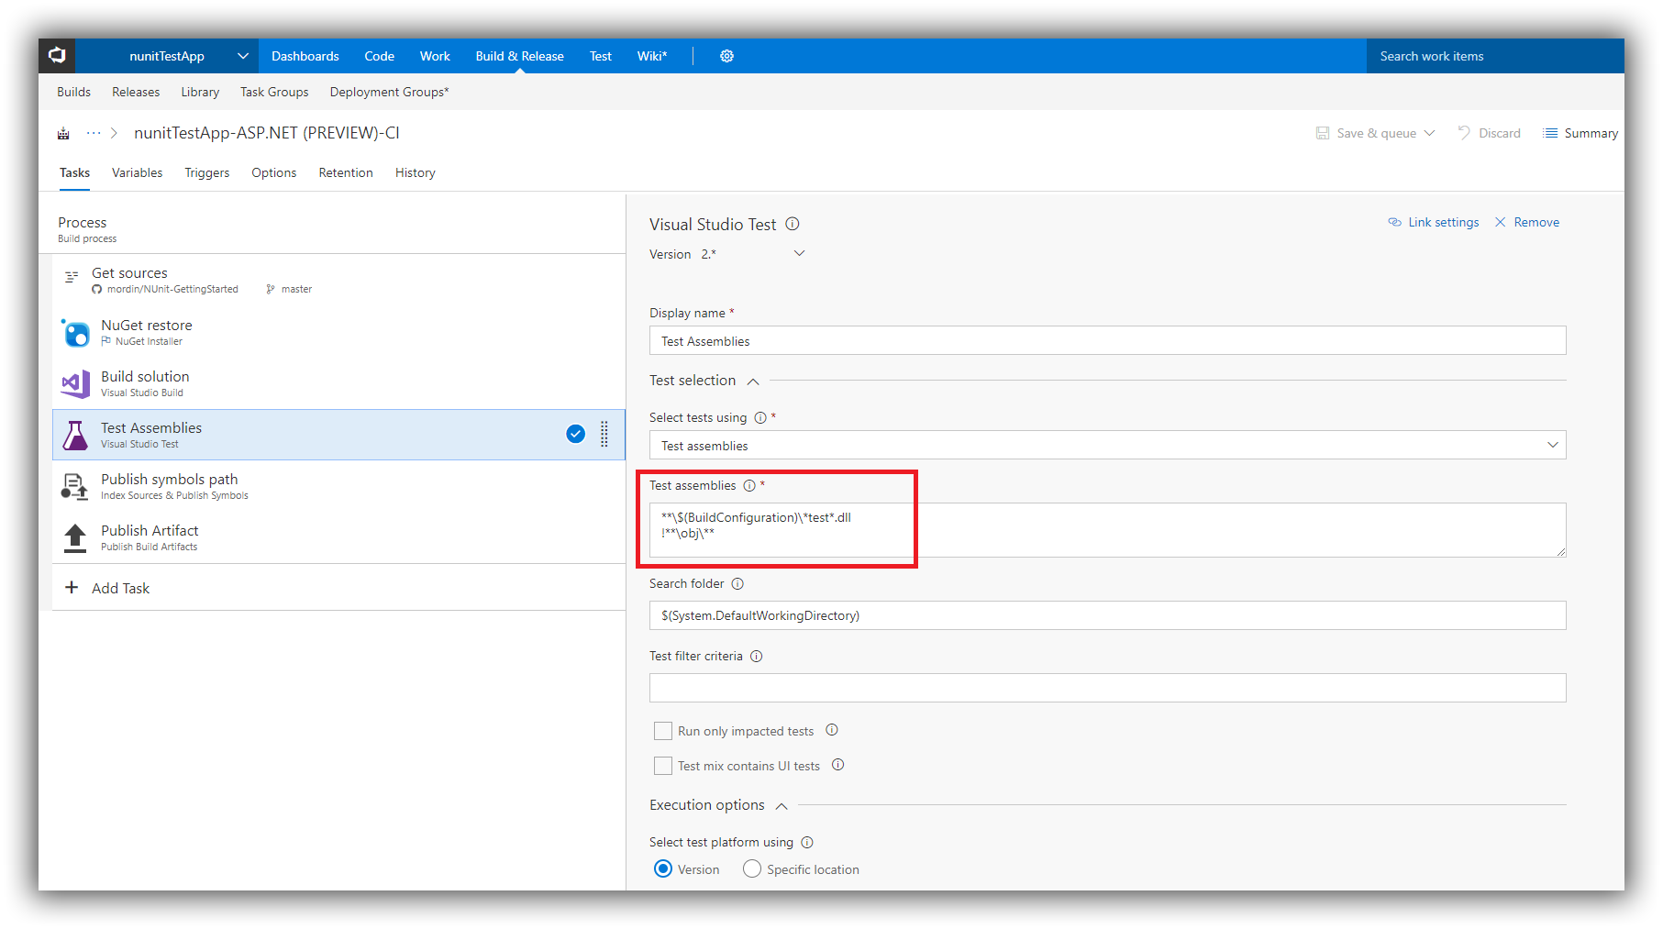
Task: Click the Get sources icon
Action: [72, 276]
